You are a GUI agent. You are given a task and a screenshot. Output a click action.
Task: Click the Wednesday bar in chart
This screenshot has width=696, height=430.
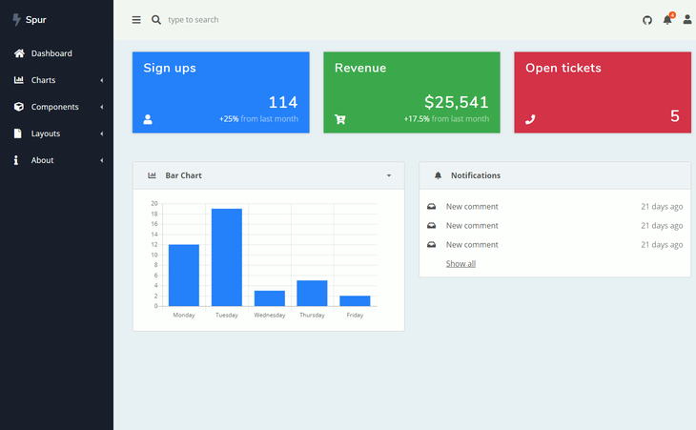point(270,298)
